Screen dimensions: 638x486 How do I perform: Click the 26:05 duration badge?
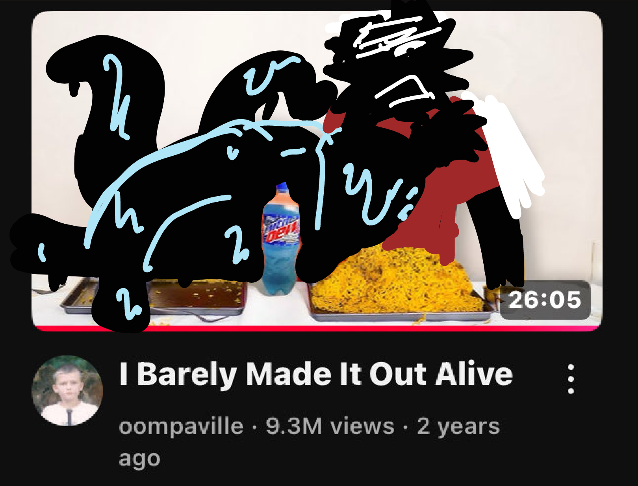[x=545, y=300]
